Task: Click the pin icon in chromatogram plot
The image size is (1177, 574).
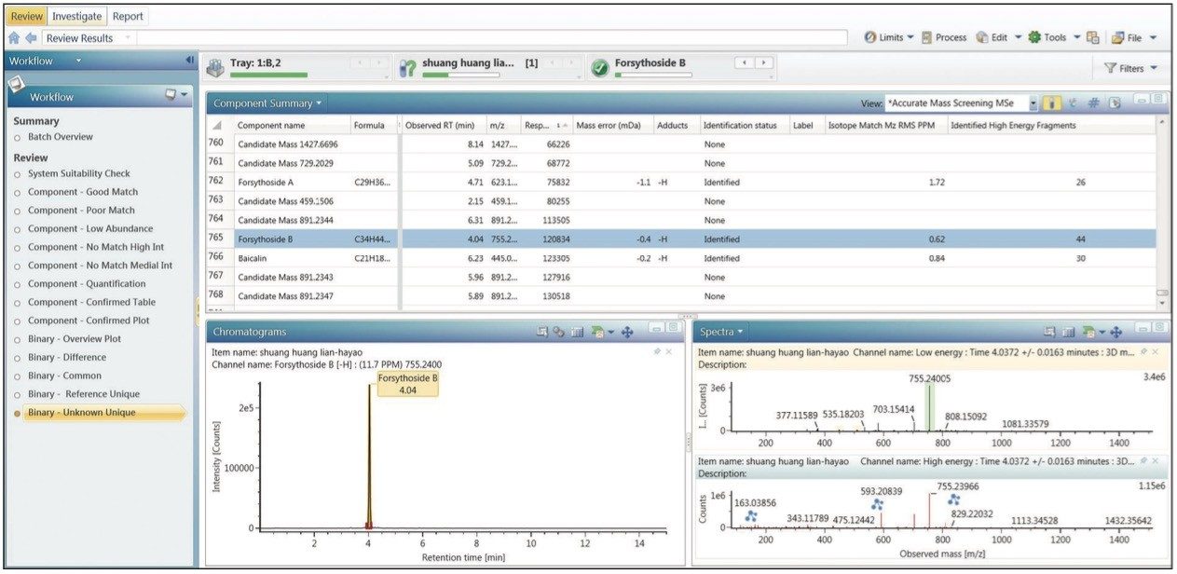Action: tap(658, 351)
